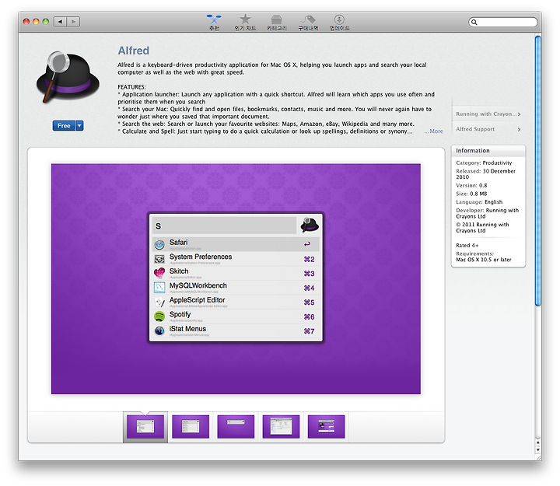Click the 'Category: Productivity' information line
This screenshot has width=560, height=486.
tap(484, 163)
